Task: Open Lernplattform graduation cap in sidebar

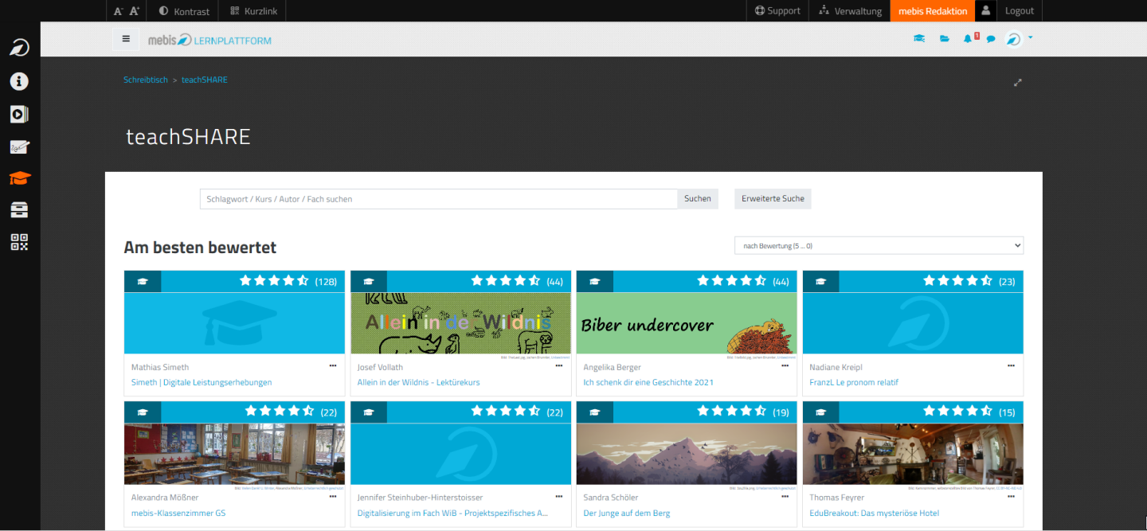Action: (x=19, y=178)
